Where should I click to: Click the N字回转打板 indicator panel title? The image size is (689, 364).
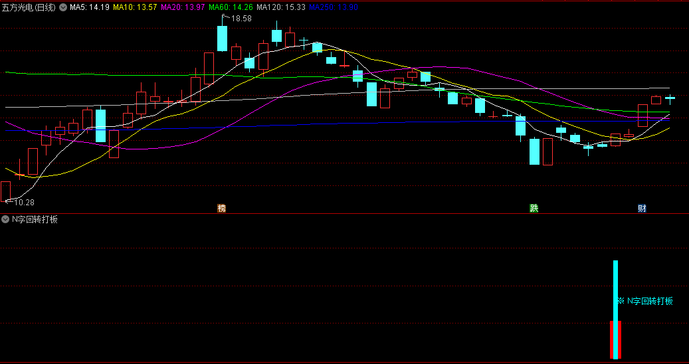pyautogui.click(x=35, y=220)
